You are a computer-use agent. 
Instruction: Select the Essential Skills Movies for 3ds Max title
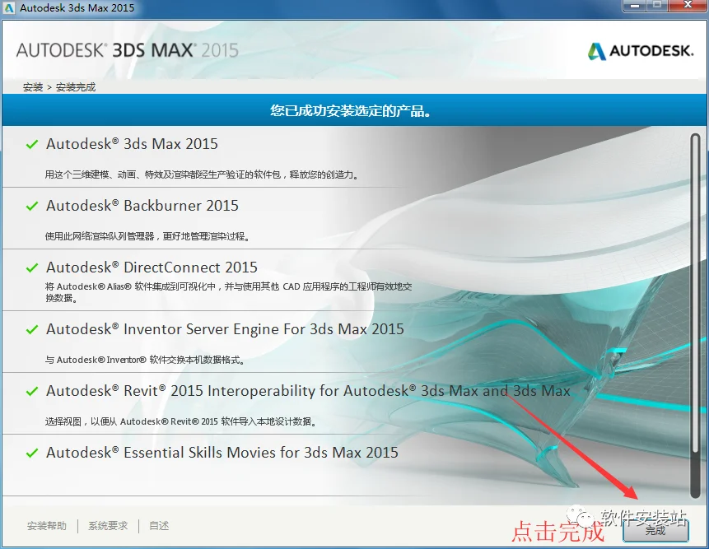pos(222,453)
